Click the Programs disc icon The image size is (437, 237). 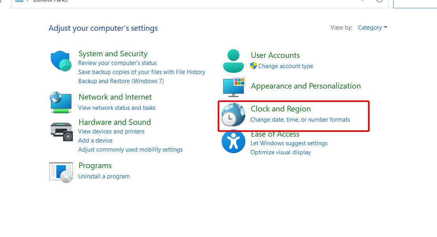click(61, 172)
